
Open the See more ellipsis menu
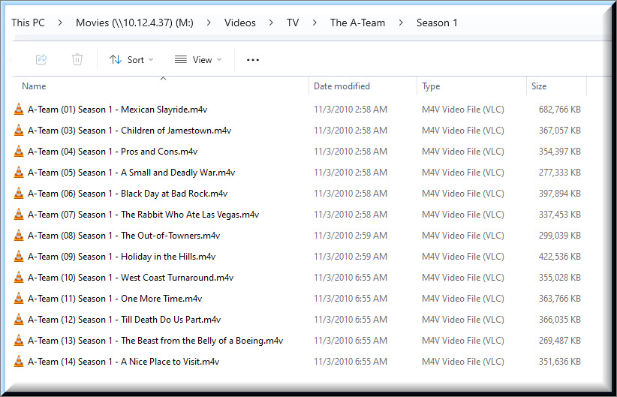click(253, 60)
